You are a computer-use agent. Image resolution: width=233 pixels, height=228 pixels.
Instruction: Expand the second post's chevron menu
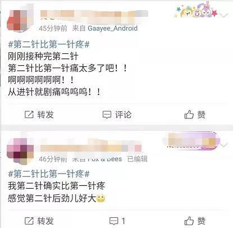point(224,145)
